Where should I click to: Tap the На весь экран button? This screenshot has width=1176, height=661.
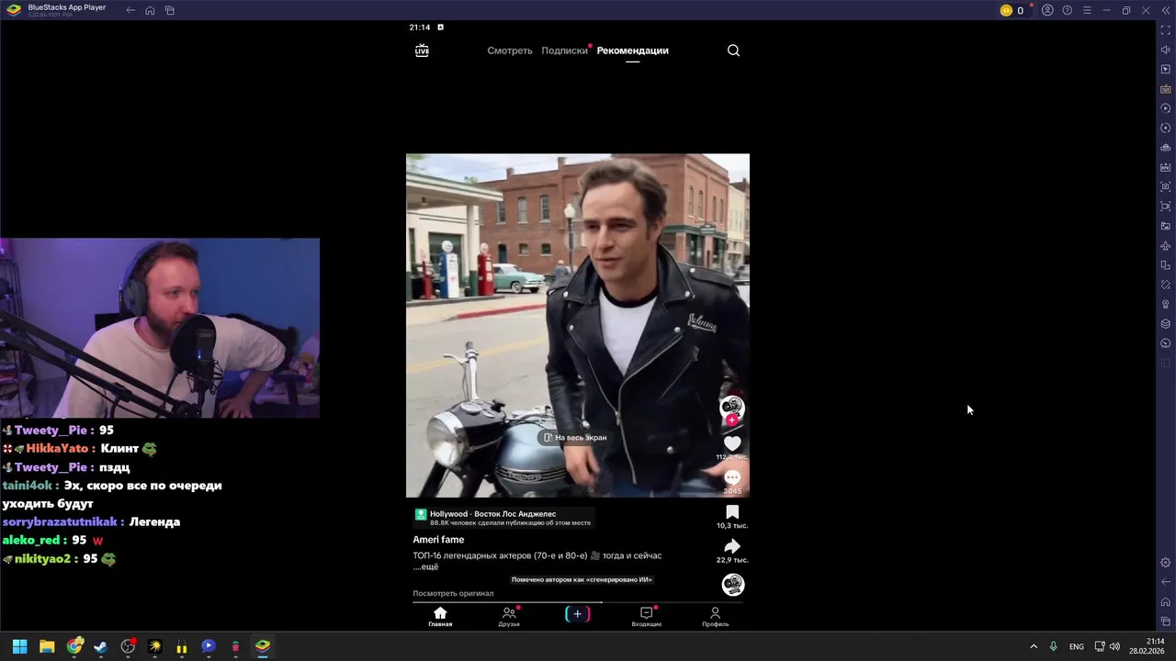tap(575, 438)
